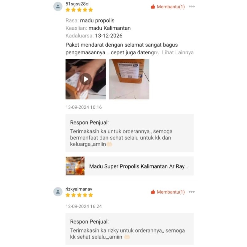Click review timestamp 13-09-2024 10:16

(84, 107)
